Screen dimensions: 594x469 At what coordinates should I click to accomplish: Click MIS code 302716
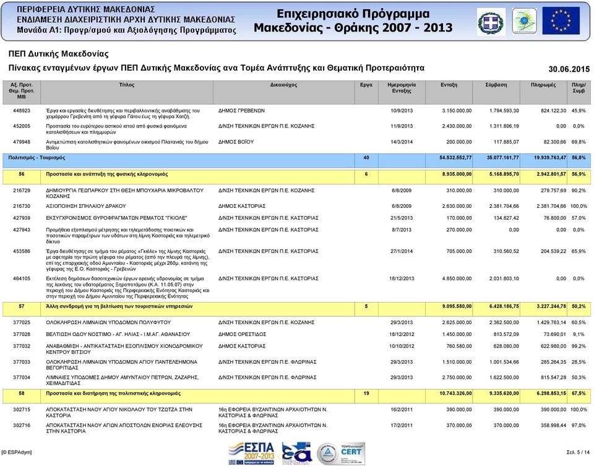point(22,426)
